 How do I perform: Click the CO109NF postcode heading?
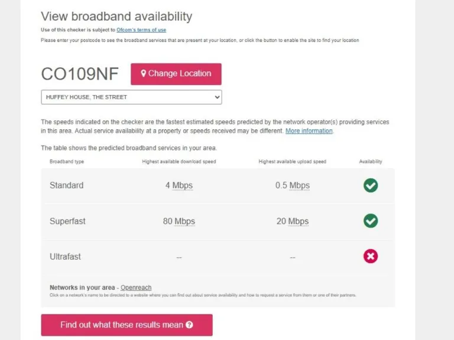(x=80, y=74)
